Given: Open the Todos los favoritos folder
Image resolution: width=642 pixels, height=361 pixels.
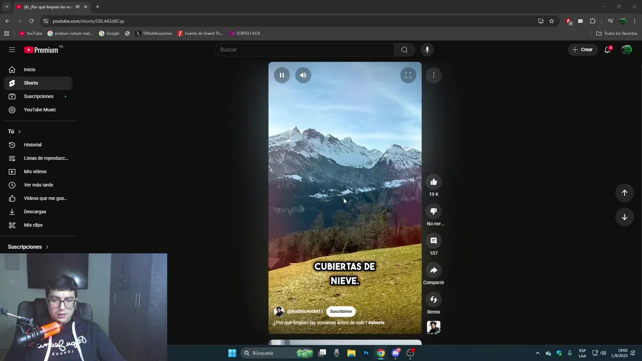Looking at the screenshot, I should [x=616, y=34].
